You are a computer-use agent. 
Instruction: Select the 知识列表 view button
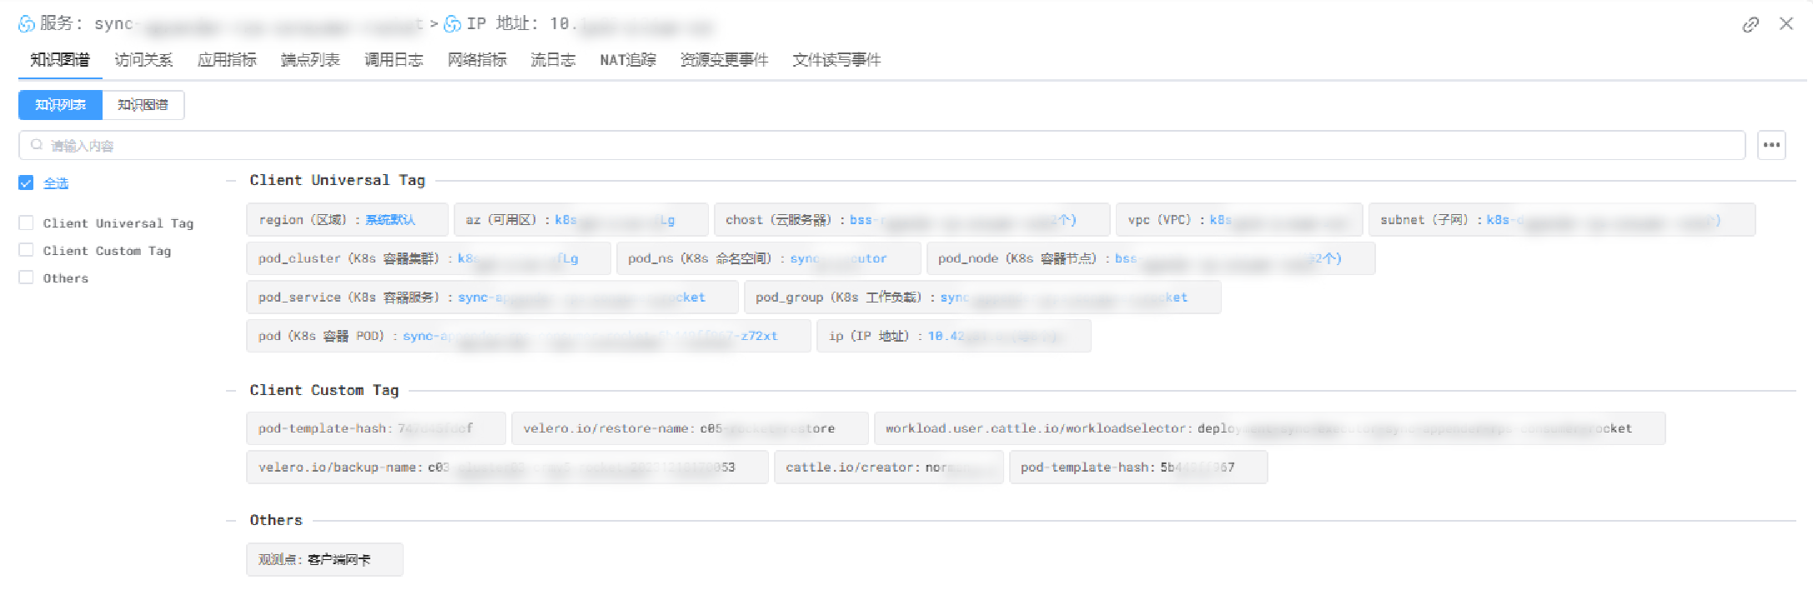(60, 105)
